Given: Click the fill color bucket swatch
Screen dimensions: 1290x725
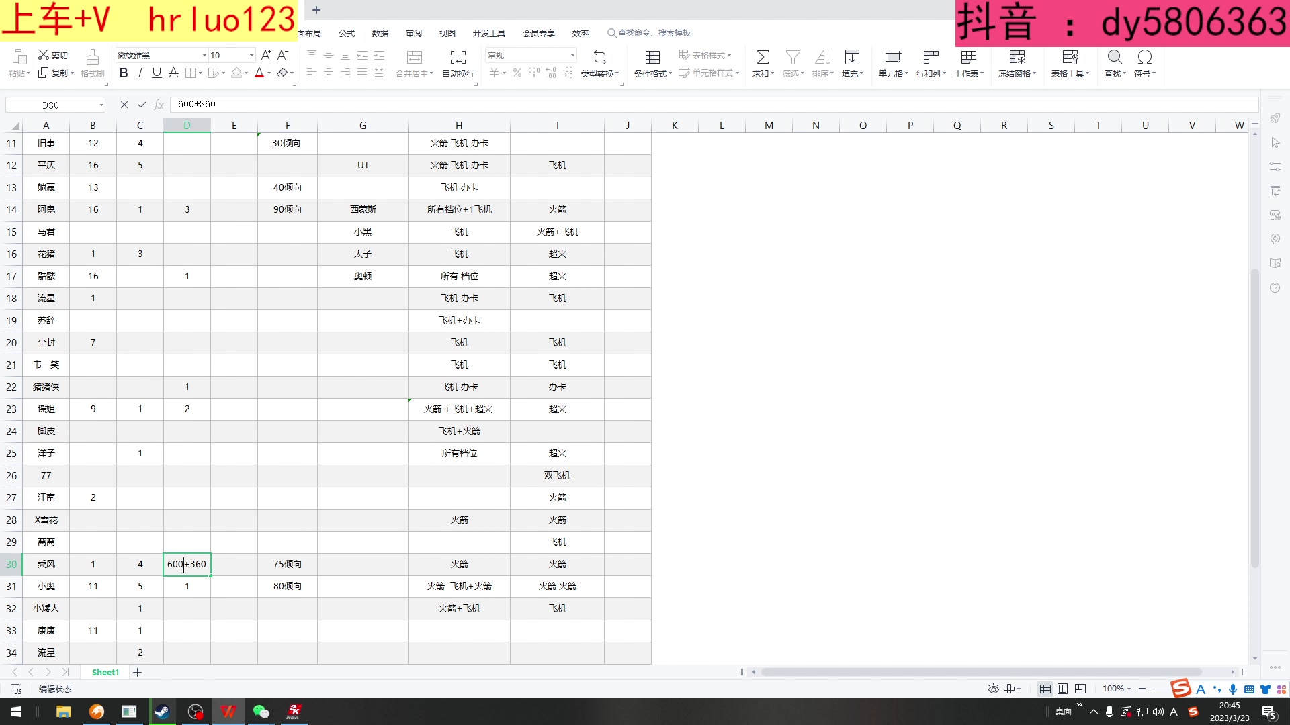Looking at the screenshot, I should click(x=236, y=72).
